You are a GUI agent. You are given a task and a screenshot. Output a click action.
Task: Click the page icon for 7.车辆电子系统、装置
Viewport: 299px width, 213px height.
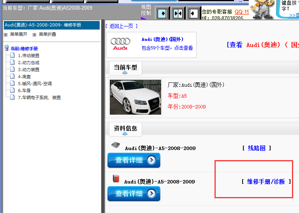(x=12, y=97)
